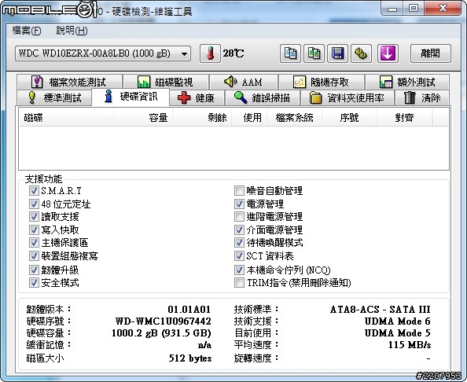Toggle the 待機喚醒模式 checkbox
Viewport: 467px width, 382px height.
pyautogui.click(x=239, y=242)
